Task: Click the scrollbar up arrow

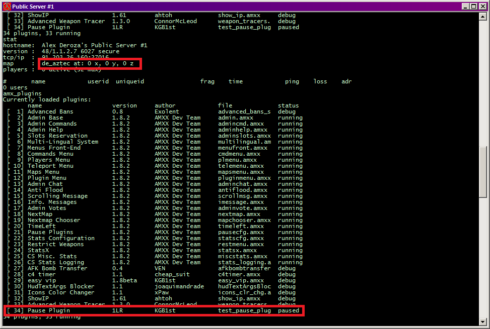Action: click(483, 17)
